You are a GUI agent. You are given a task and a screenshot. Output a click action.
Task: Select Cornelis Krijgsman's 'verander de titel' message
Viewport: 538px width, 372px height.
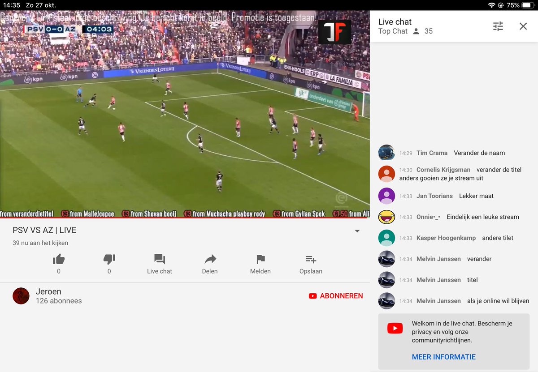click(x=460, y=174)
